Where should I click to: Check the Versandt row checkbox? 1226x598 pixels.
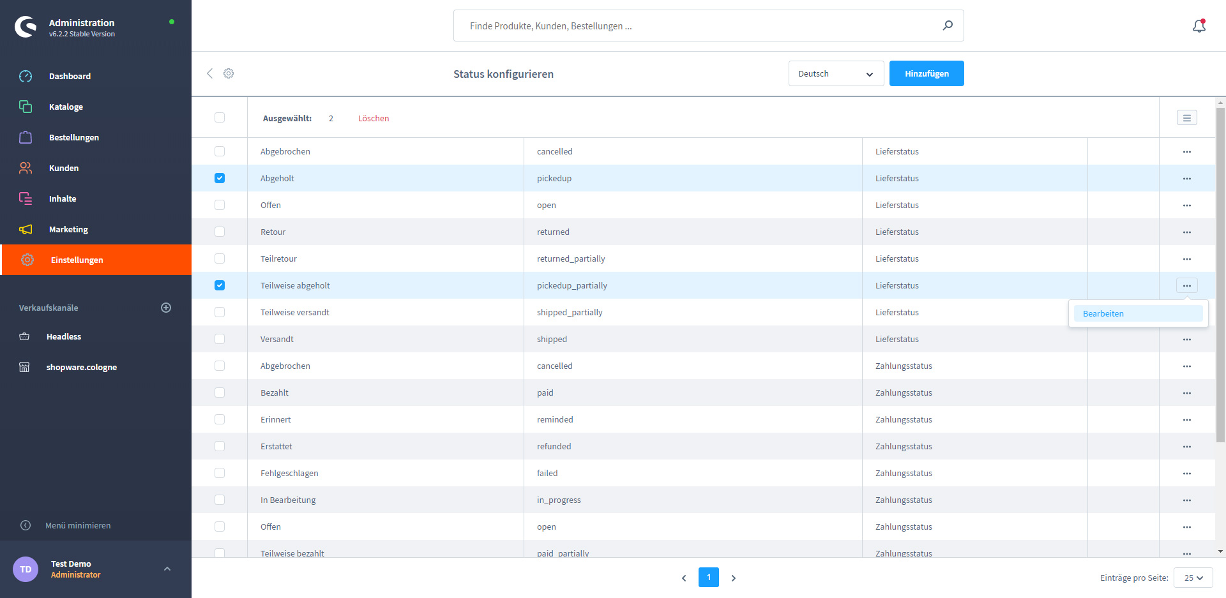tap(220, 339)
